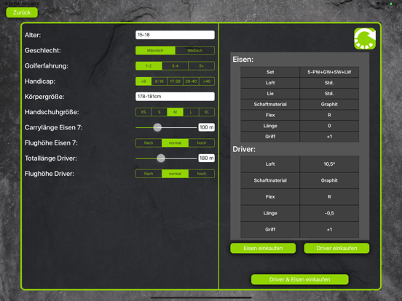Screen dimensions: 402x301
Task: Set Flughöhe Driver to hoch
Action: click(202, 174)
